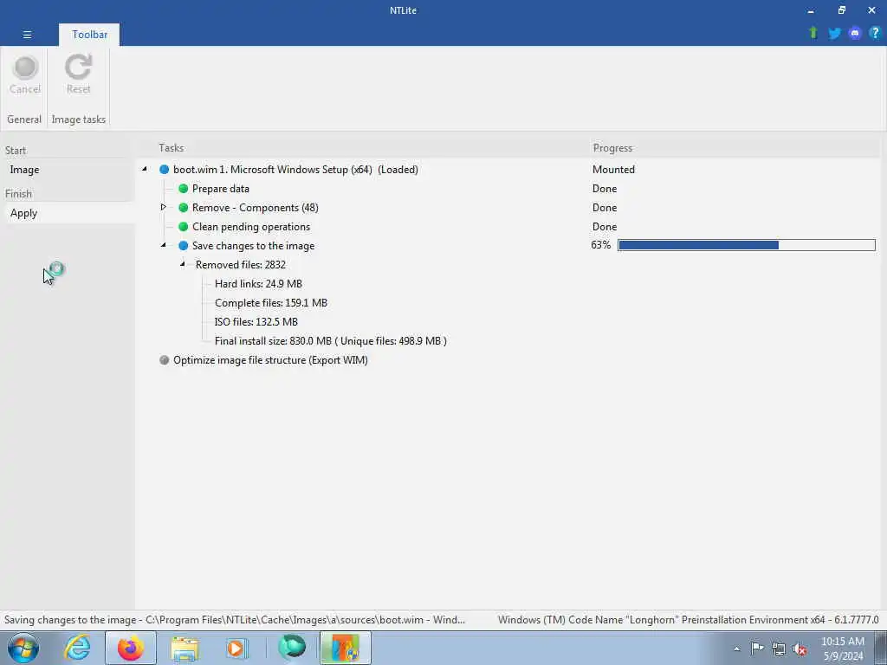Launch Internet Explorer from taskbar

point(77,648)
